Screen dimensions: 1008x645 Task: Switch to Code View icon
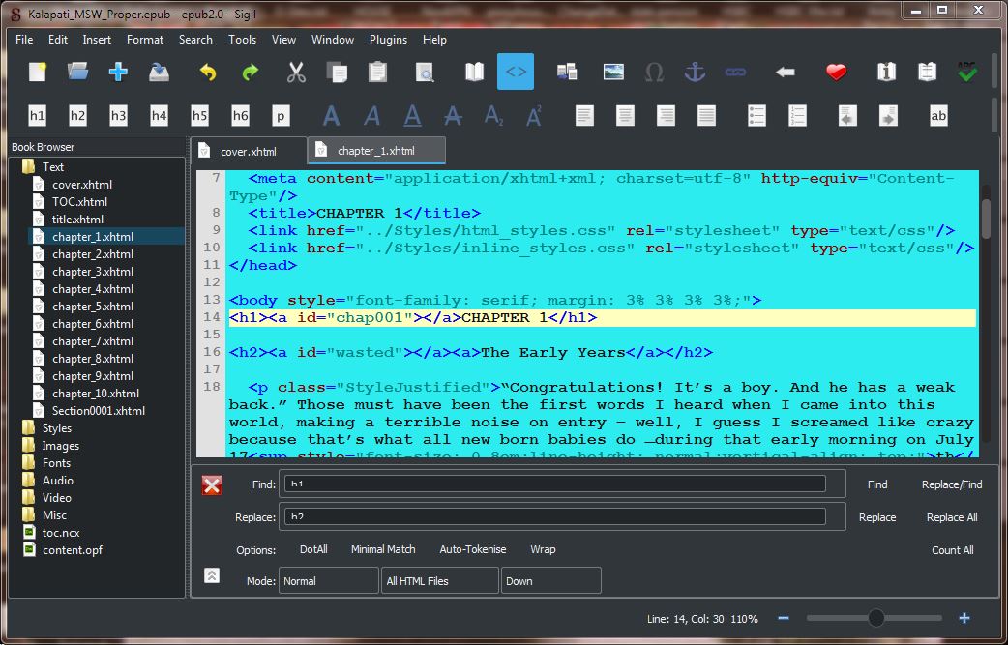(516, 73)
